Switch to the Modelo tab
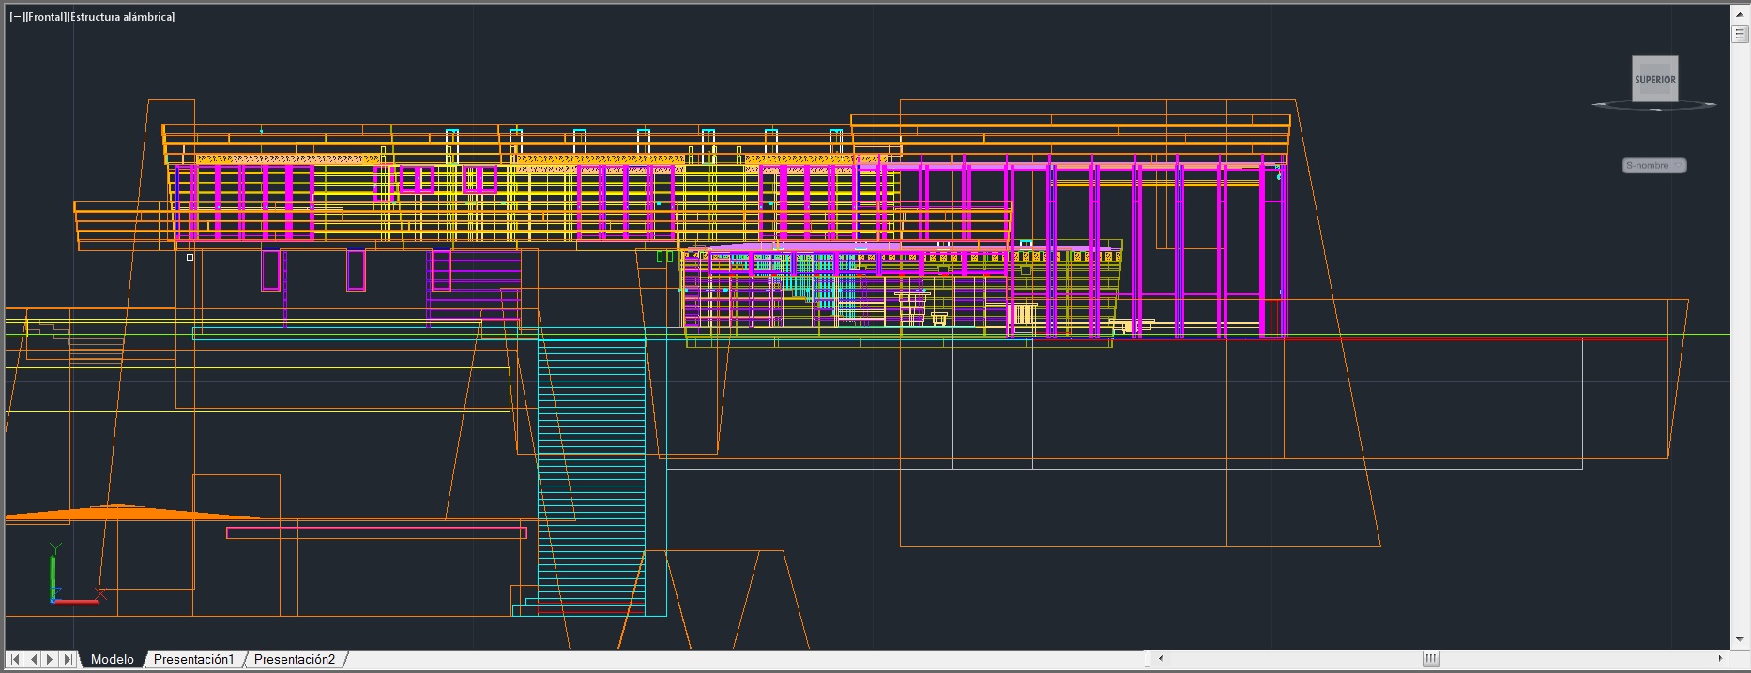Viewport: 1751px width, 673px height. click(x=112, y=659)
